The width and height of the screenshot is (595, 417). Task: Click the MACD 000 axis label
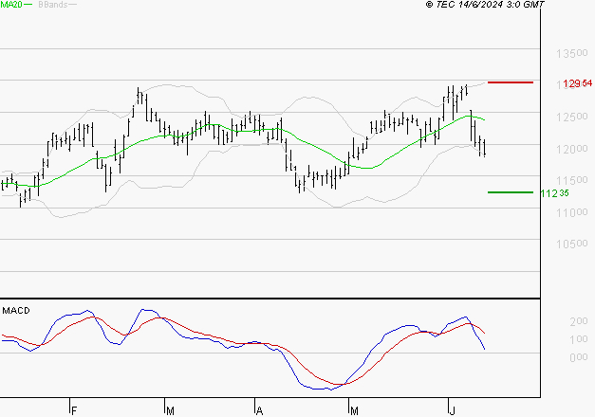coord(579,357)
